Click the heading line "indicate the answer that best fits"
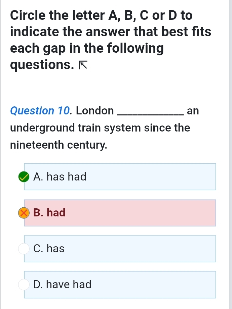 [x=111, y=32]
